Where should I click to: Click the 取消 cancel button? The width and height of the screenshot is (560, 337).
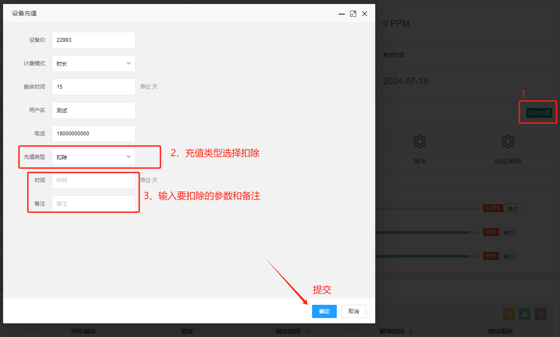coord(354,311)
